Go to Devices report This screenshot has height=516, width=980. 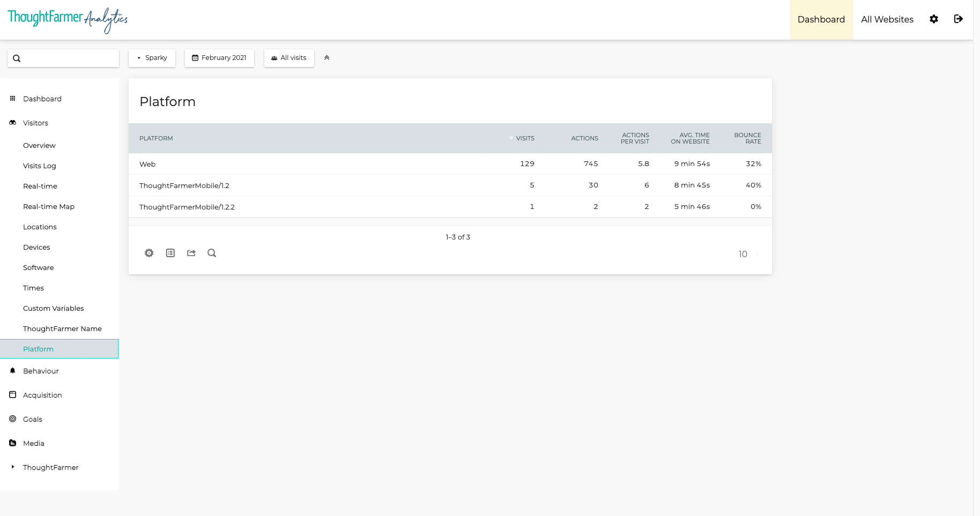(36, 248)
